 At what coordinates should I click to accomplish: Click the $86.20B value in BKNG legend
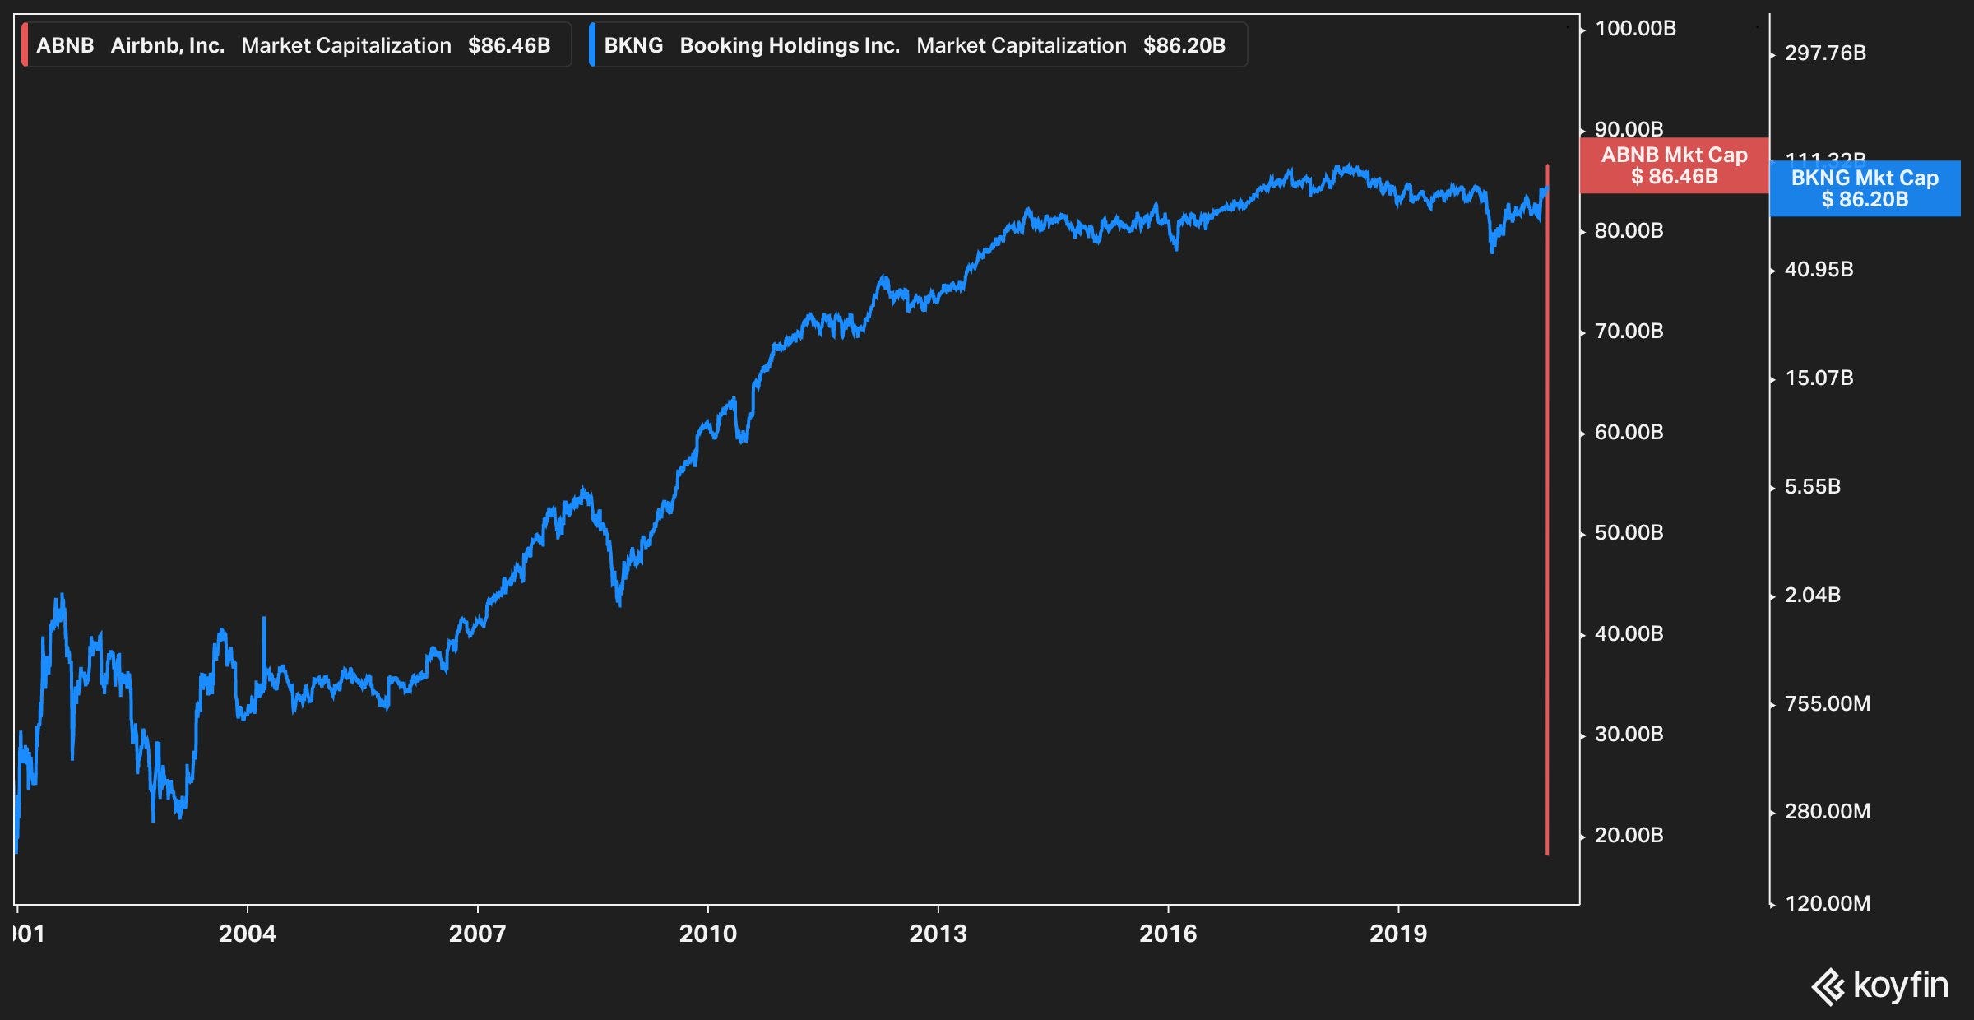click(1184, 45)
